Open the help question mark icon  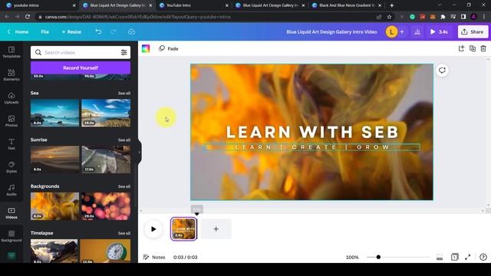483,257
